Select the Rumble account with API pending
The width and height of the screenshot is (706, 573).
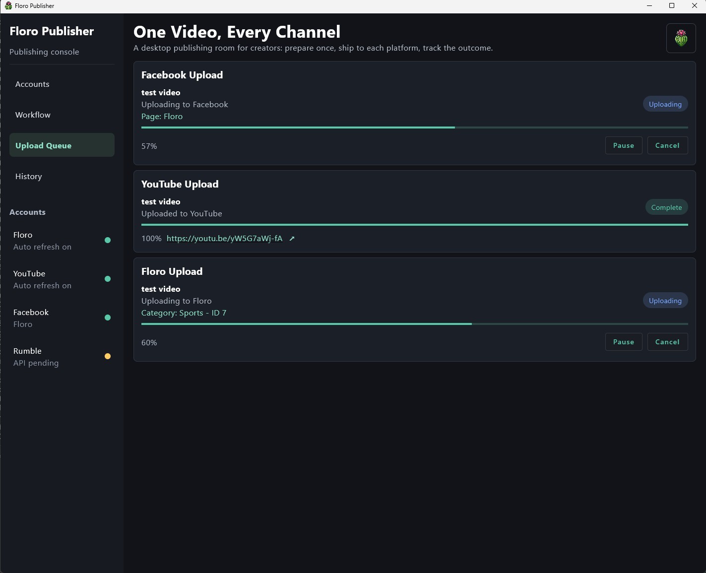(x=62, y=357)
